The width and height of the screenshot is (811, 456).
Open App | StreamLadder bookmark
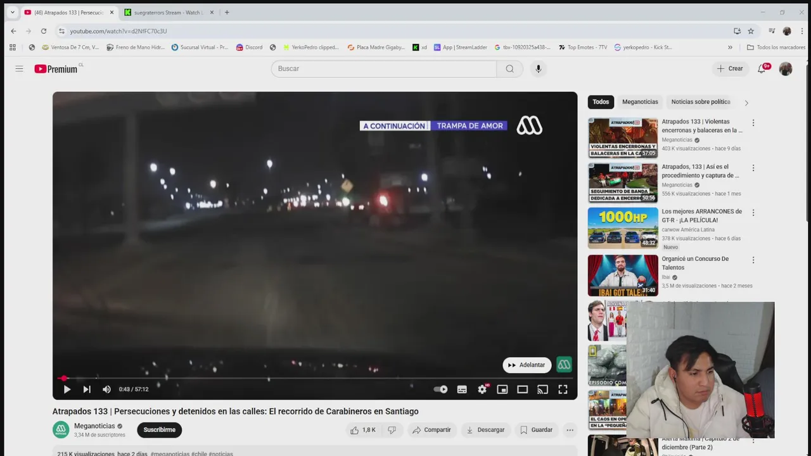pyautogui.click(x=461, y=47)
